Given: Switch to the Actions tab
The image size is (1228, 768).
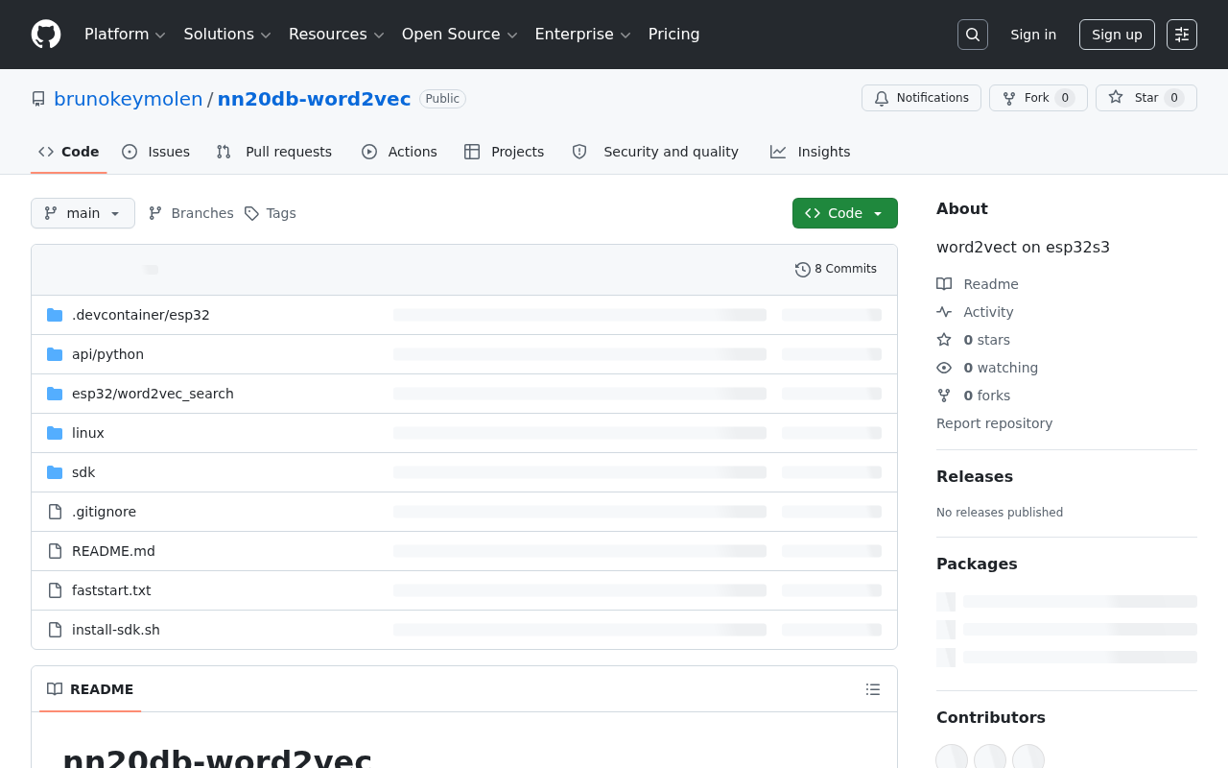Looking at the screenshot, I should tap(399, 152).
